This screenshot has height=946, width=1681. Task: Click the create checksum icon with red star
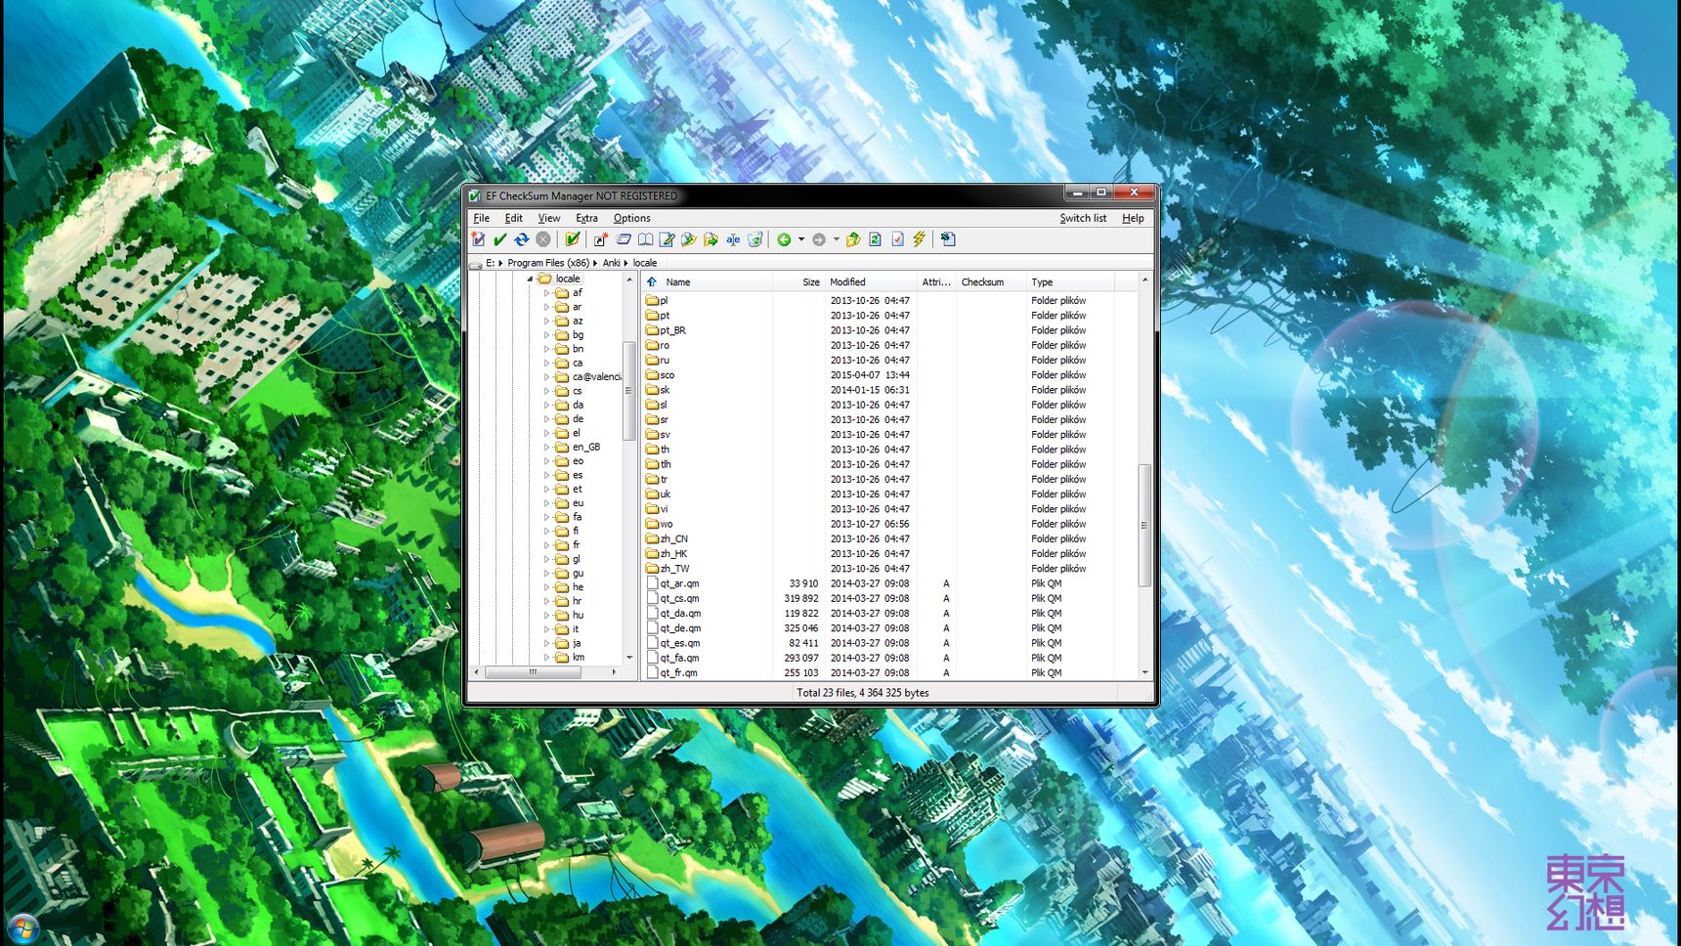pyautogui.click(x=479, y=239)
